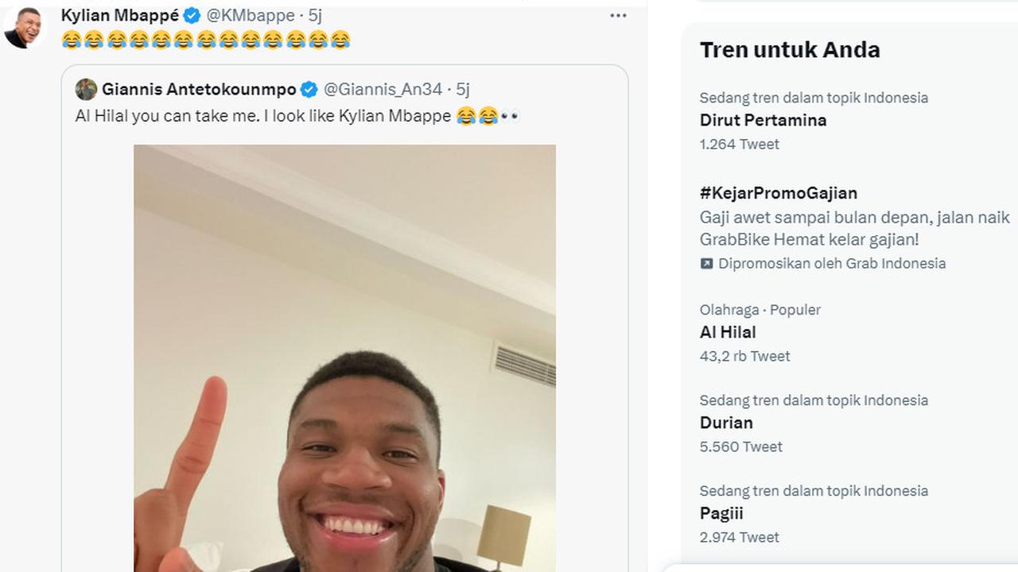Click the verified badge next to Giannis Antetokounmpo
1018x572 pixels.
[307, 90]
